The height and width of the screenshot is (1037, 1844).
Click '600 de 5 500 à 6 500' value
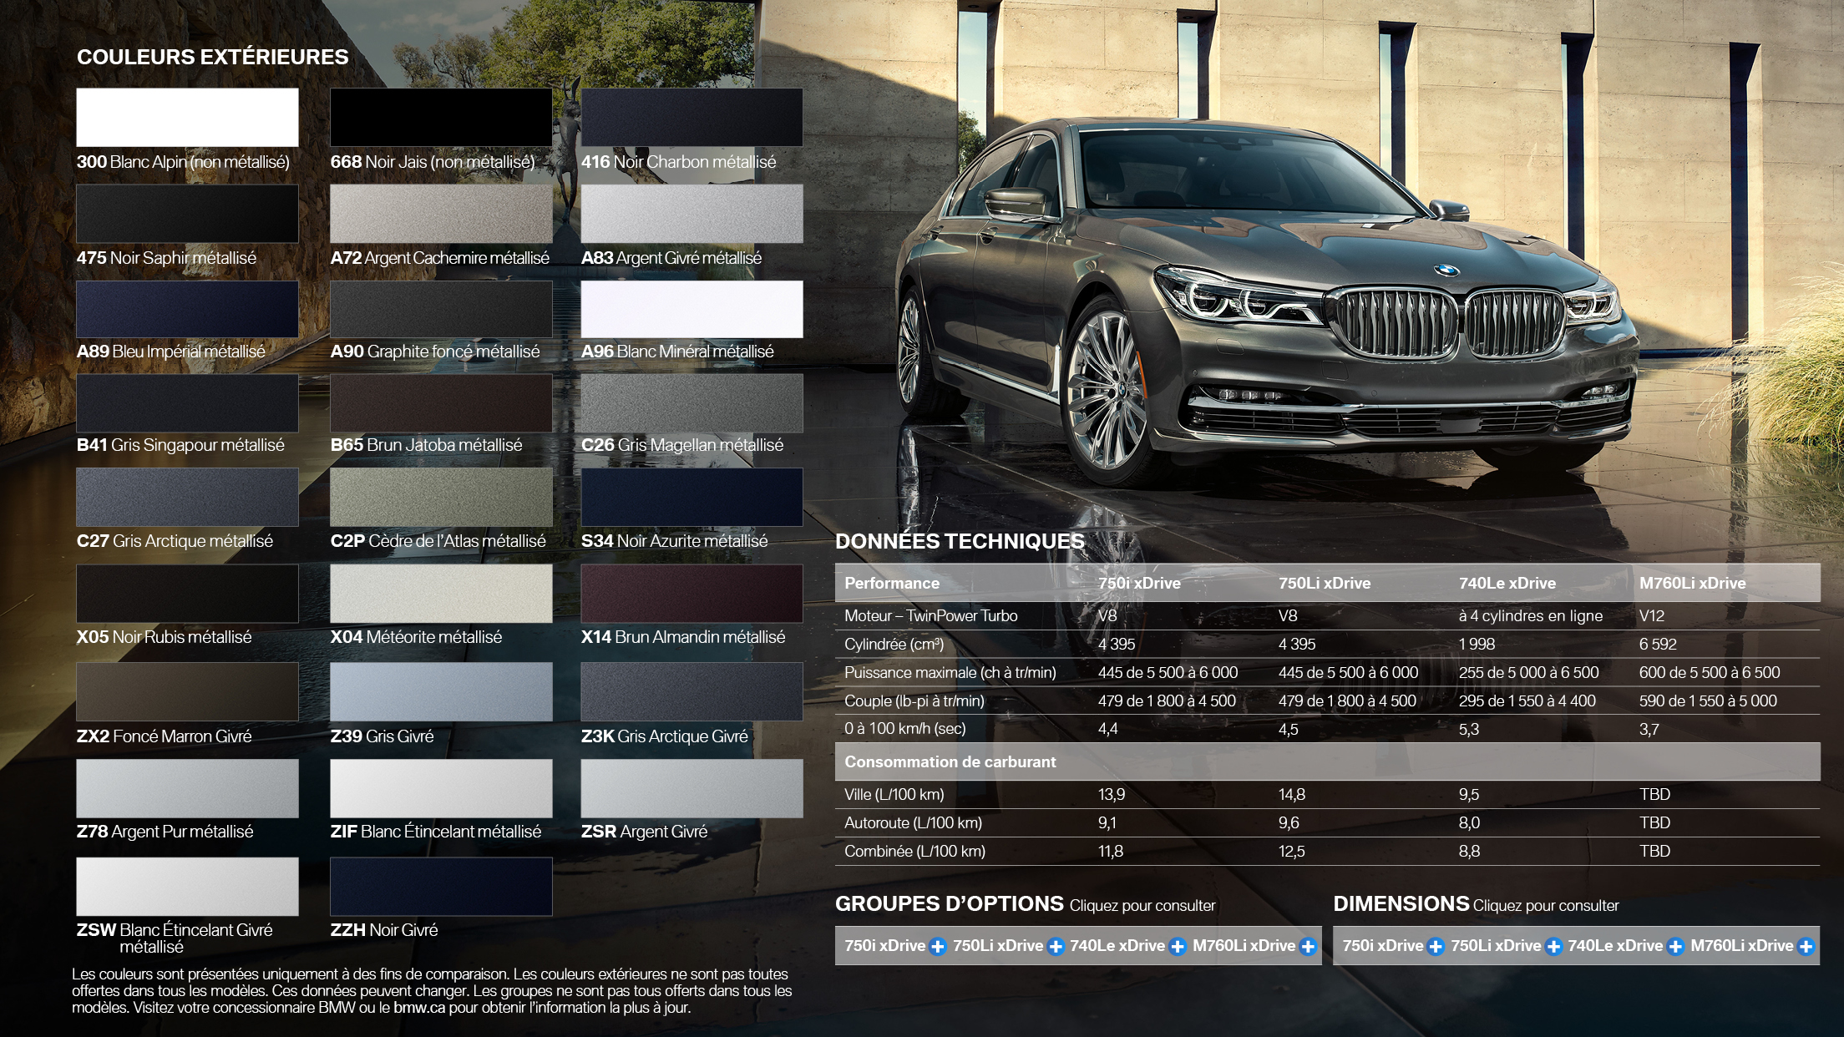click(x=1709, y=673)
